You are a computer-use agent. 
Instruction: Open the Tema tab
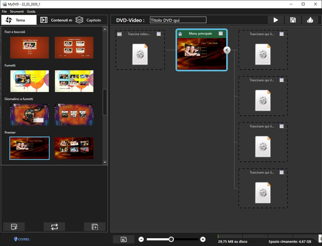click(19, 20)
